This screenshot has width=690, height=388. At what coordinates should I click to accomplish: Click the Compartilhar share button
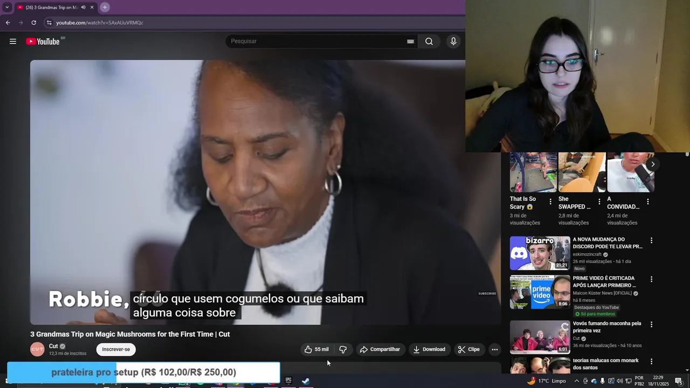(380, 349)
